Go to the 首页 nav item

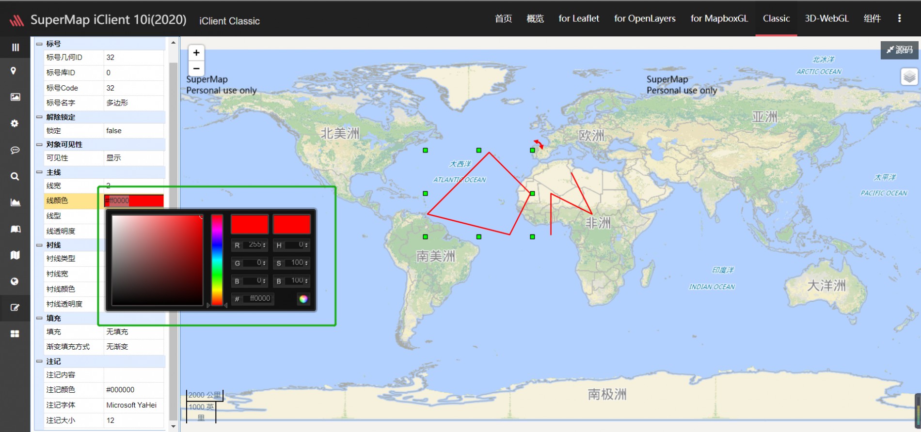[503, 18]
